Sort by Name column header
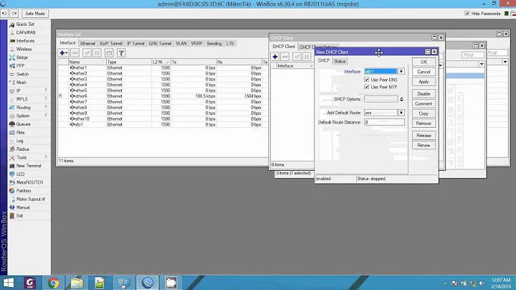516x290 pixels. (87, 62)
